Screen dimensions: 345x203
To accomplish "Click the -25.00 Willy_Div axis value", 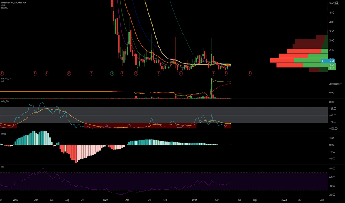I will (x=332, y=109).
